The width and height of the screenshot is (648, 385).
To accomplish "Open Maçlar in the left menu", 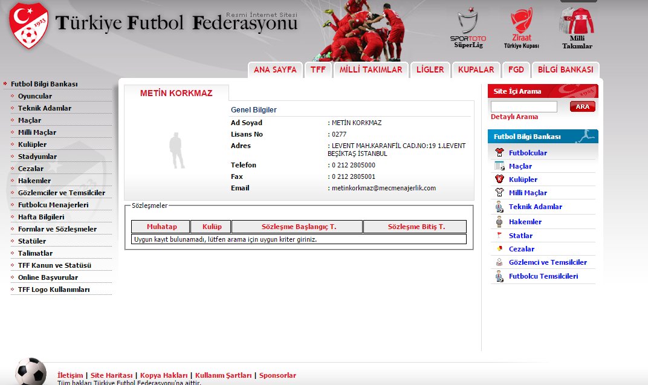I will tap(30, 120).
